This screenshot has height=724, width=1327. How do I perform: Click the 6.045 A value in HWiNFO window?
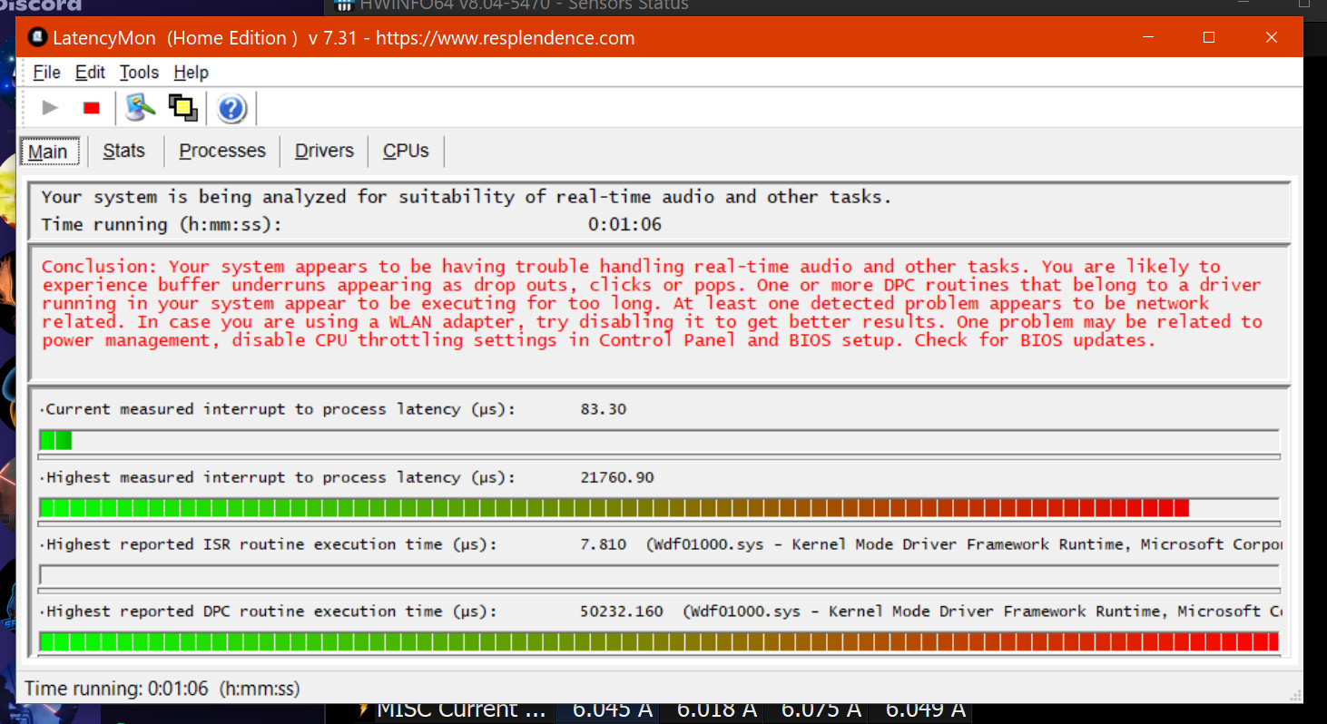[612, 709]
